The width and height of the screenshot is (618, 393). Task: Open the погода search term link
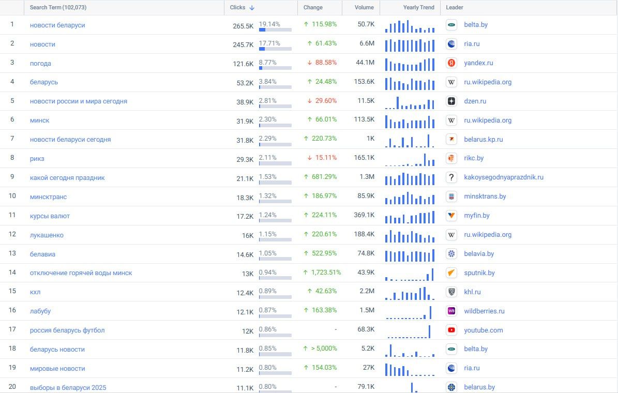(40, 64)
